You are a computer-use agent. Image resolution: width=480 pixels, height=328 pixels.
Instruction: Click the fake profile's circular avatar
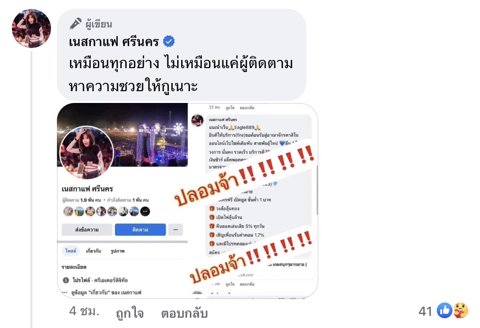[87, 152]
